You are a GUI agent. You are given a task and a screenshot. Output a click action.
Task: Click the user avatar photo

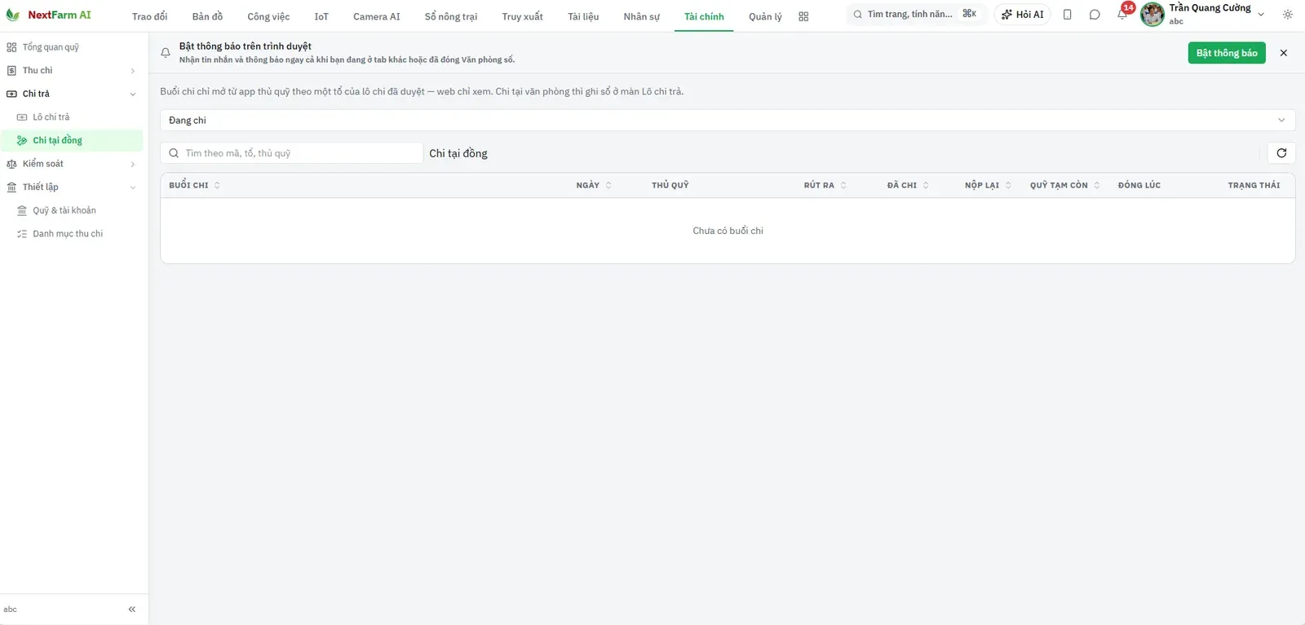point(1152,14)
